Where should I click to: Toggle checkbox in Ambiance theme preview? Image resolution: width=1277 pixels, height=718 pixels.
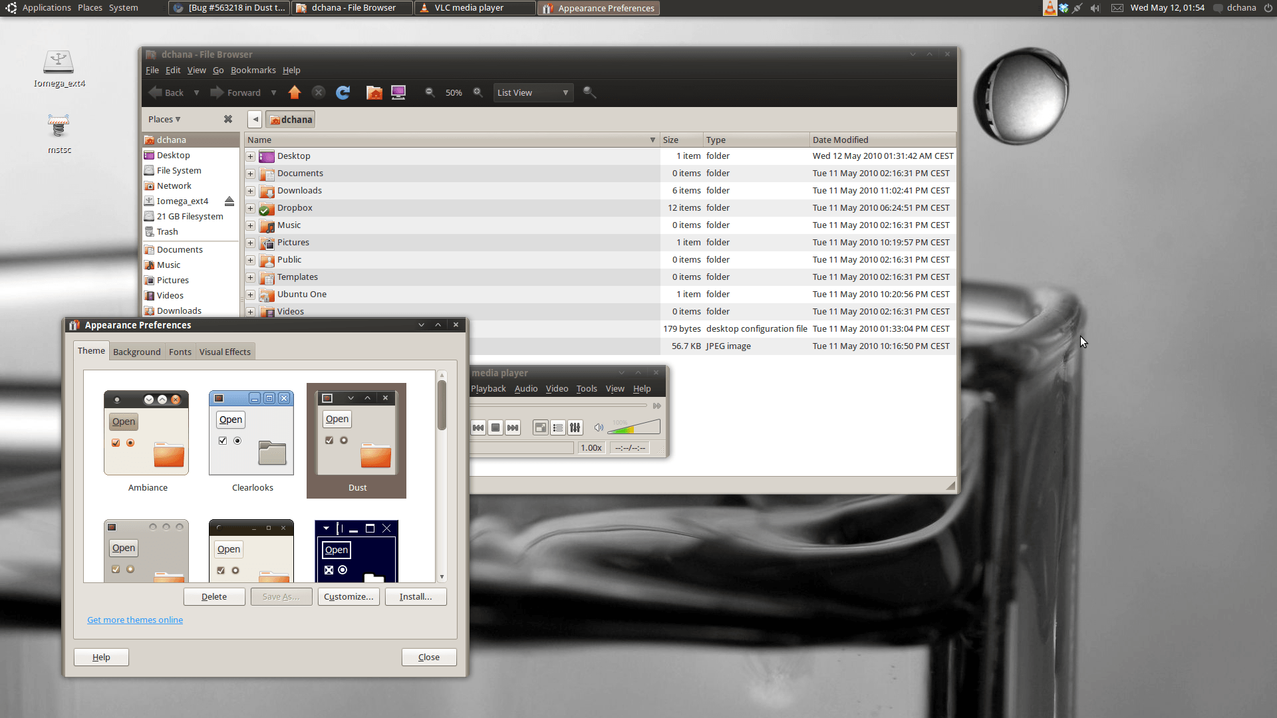[115, 443]
